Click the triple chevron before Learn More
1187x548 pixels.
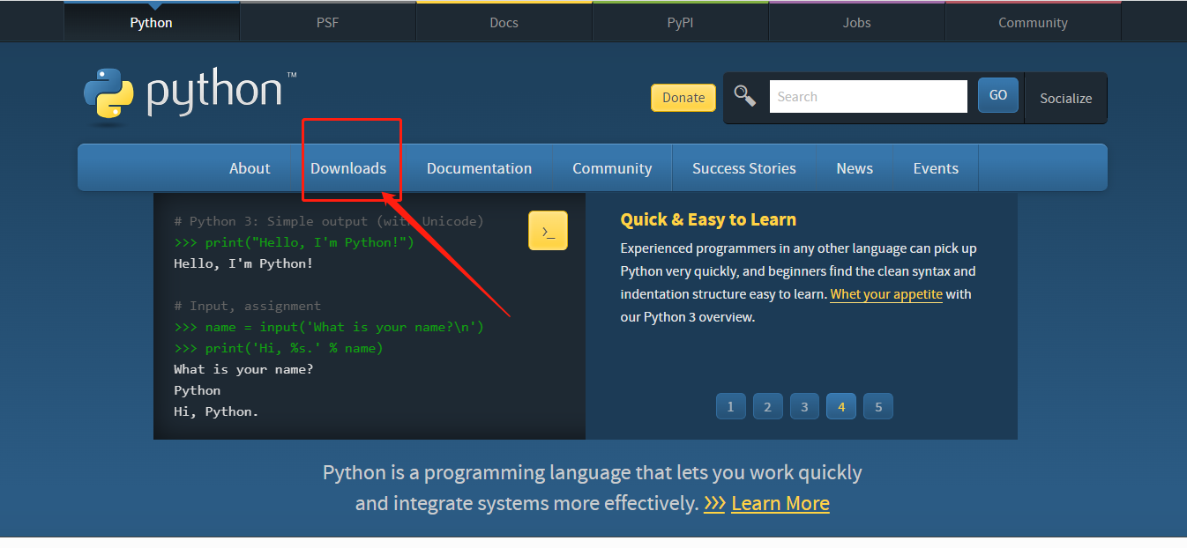point(714,503)
